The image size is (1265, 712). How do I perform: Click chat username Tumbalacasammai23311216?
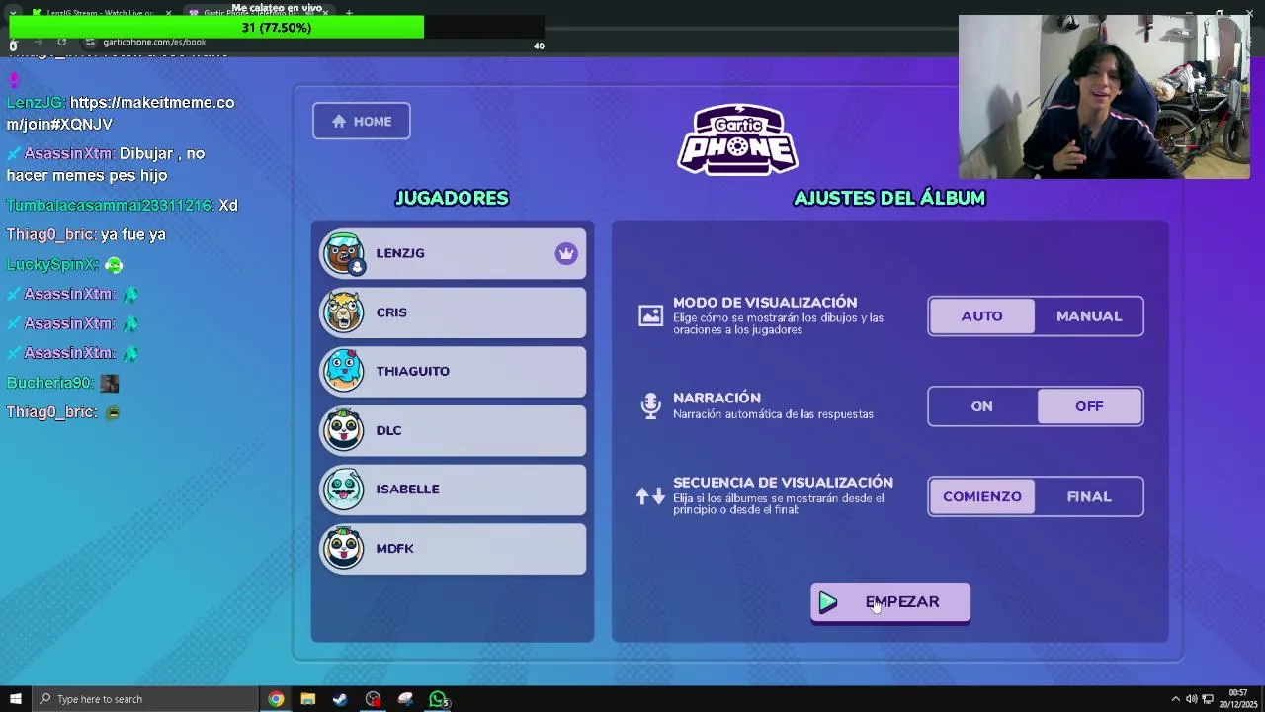[109, 205]
